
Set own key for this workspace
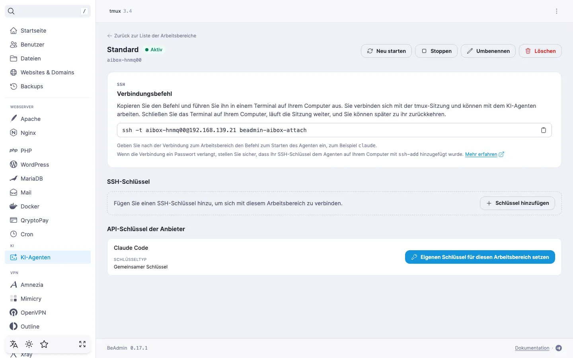pyautogui.click(x=480, y=257)
